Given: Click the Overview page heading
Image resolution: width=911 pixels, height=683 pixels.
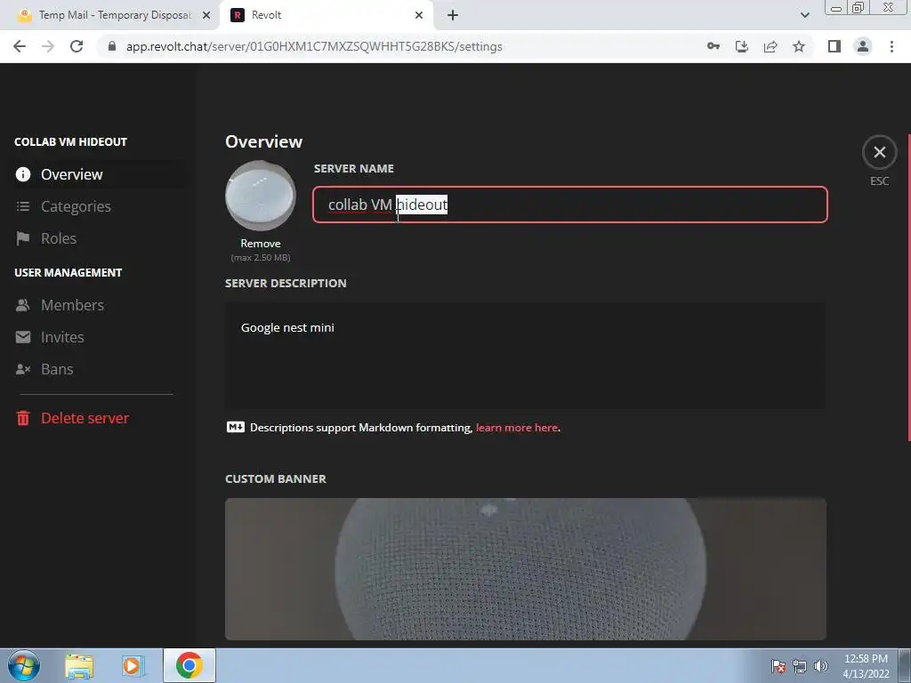Looking at the screenshot, I should (263, 141).
